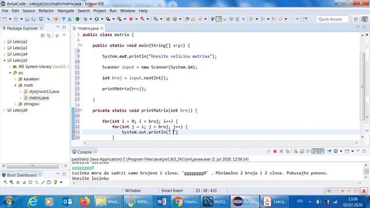This screenshot has width=370, height=208.
Task: Click Remove Launch X icon in Console
Action: click(x=282, y=151)
